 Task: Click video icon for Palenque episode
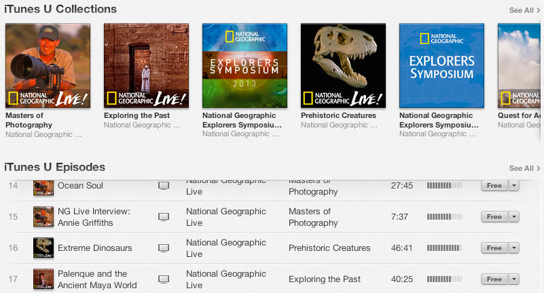[163, 279]
